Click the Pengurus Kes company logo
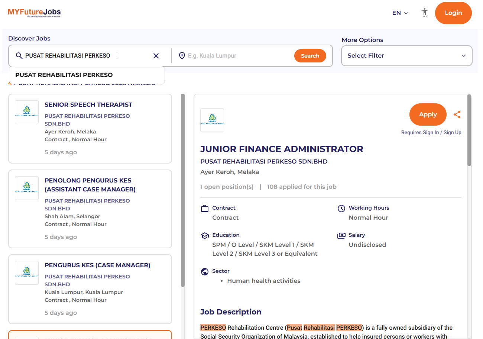483x339 pixels. pyautogui.click(x=27, y=273)
